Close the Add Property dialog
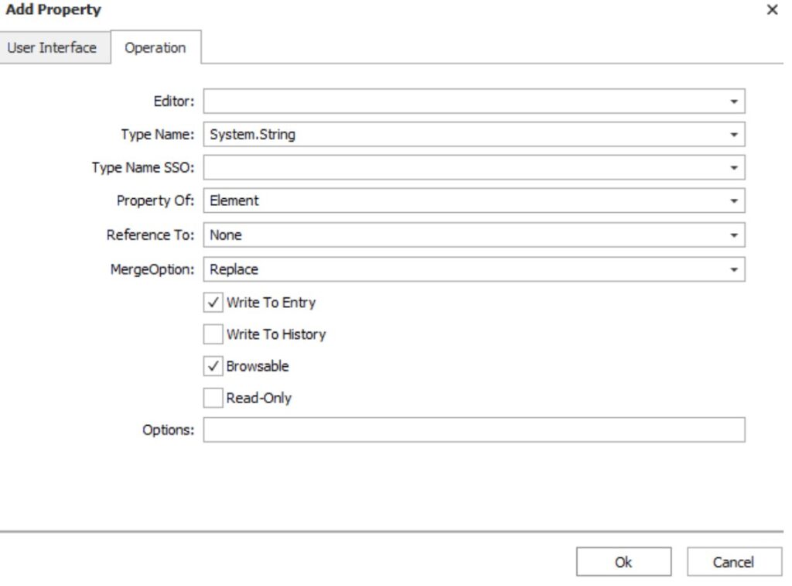792x586 pixels. click(x=772, y=11)
